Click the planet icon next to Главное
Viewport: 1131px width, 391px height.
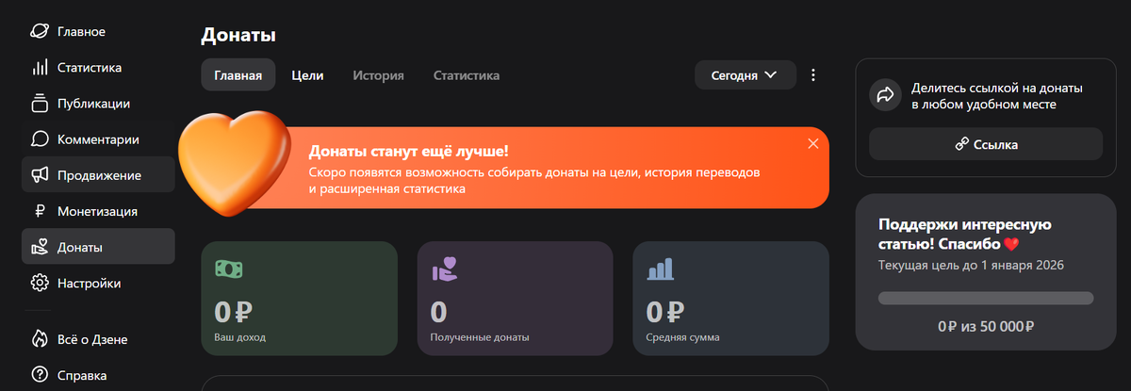pos(40,32)
